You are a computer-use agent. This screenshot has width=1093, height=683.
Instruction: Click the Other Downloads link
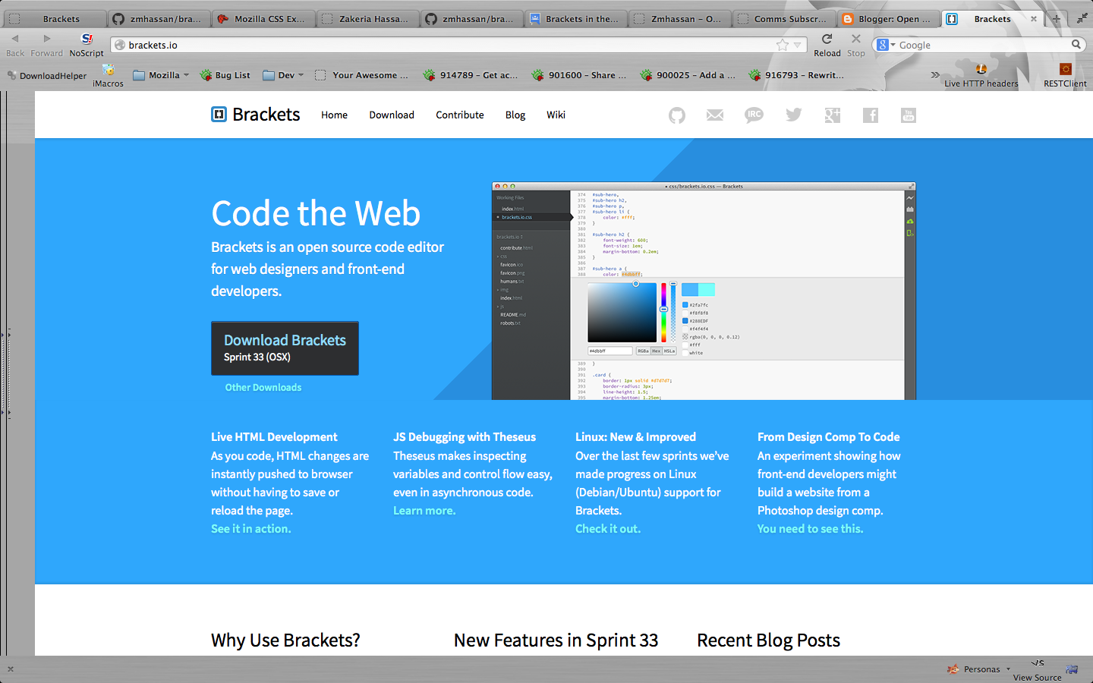click(x=263, y=387)
